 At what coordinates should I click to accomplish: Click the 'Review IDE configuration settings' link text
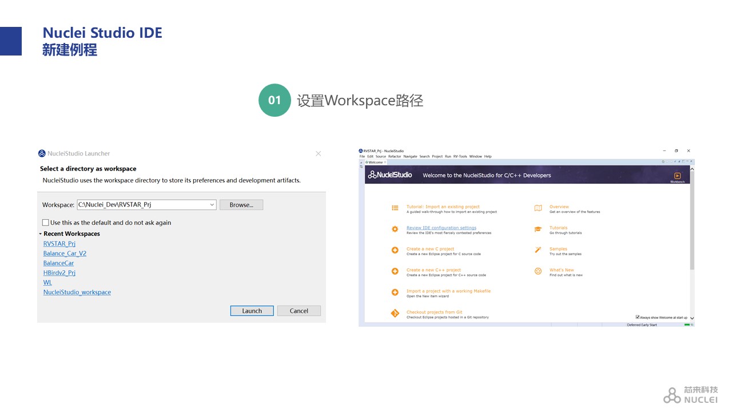pyautogui.click(x=441, y=228)
